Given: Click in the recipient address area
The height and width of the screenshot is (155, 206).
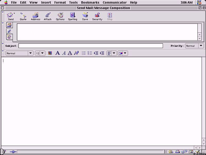Looking at the screenshot, I should (107, 32).
